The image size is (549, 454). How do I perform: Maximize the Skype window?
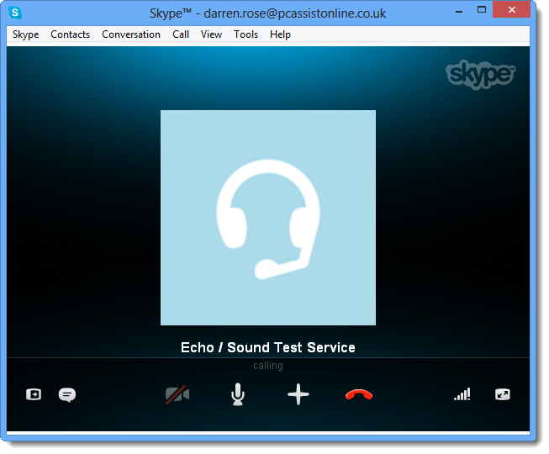(482, 10)
